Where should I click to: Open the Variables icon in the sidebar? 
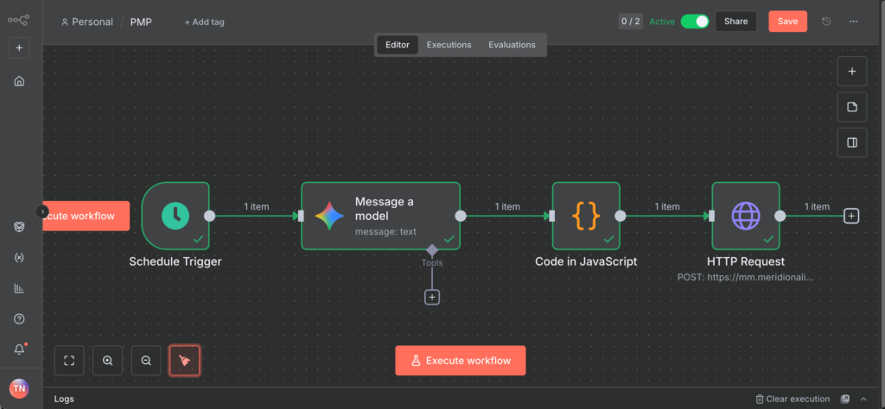[x=19, y=258]
